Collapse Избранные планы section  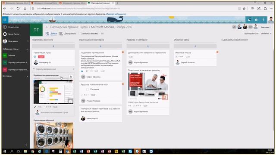[x=28, y=49]
